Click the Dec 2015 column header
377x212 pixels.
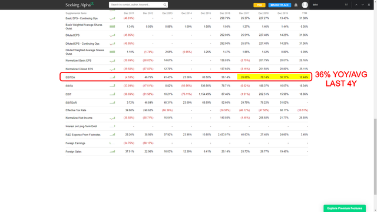click(206, 13)
